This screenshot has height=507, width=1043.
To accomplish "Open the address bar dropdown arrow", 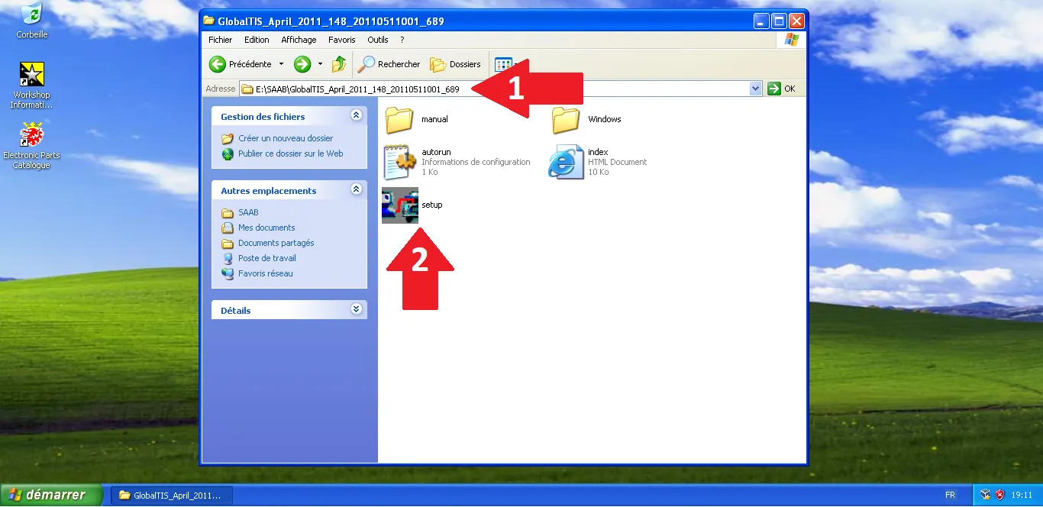I will [x=756, y=89].
